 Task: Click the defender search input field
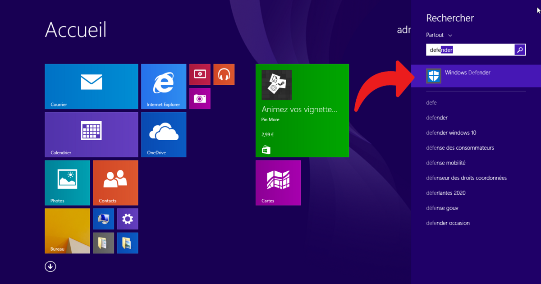click(470, 50)
